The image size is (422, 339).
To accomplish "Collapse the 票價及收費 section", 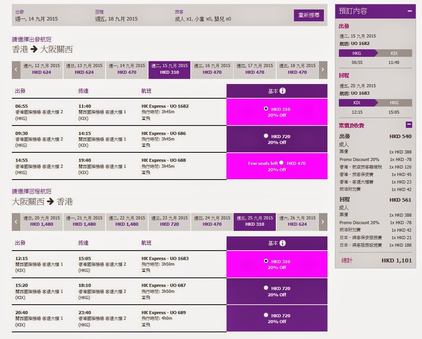I will tap(409, 125).
